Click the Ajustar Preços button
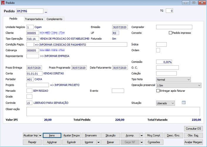This screenshot has width=207, height=147. click(x=71, y=136)
